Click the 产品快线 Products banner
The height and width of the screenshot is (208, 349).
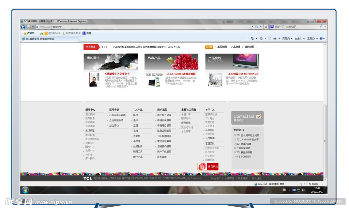tap(232, 62)
